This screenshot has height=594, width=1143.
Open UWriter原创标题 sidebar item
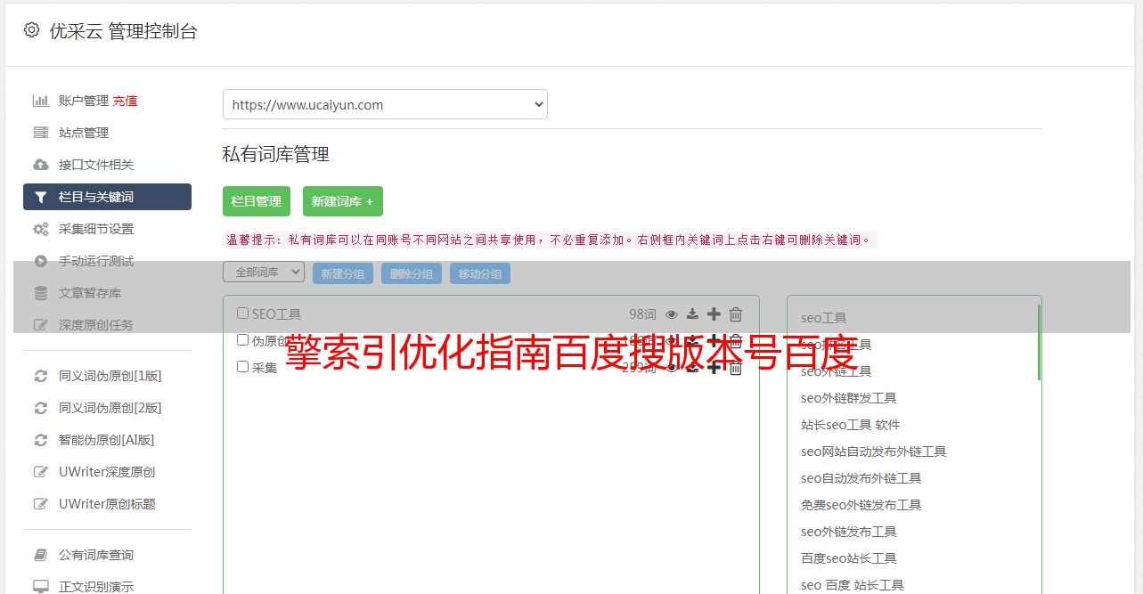107,504
